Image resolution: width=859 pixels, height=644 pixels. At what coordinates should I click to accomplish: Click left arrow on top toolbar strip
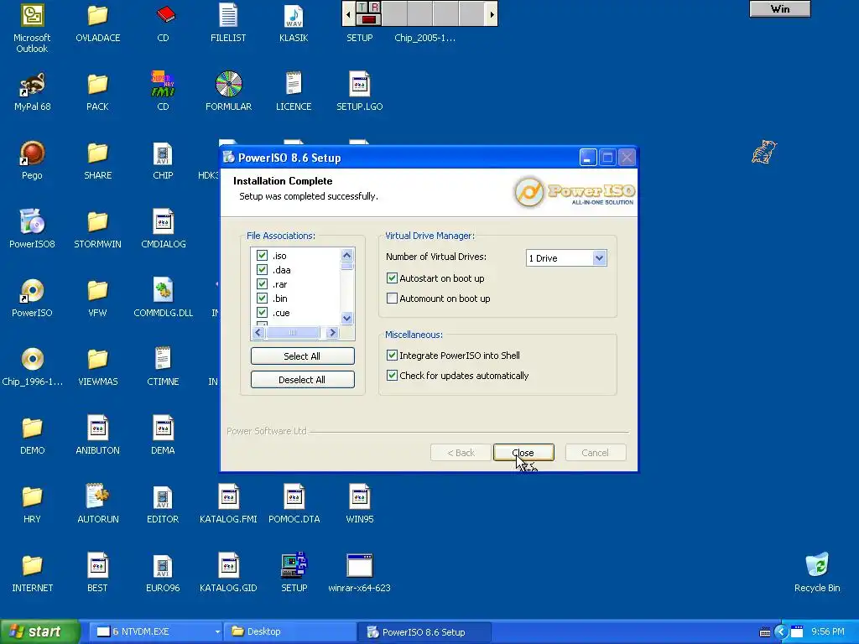coord(348,14)
